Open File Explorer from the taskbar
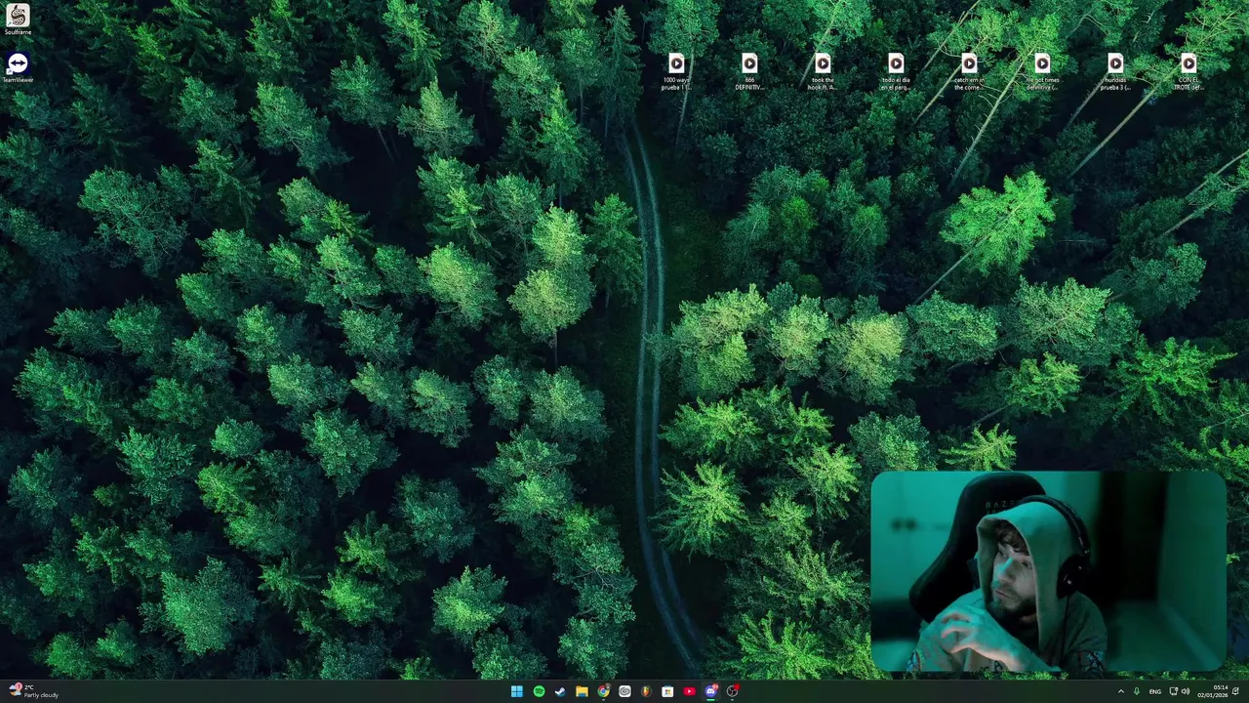This screenshot has width=1249, height=703. pos(582,691)
